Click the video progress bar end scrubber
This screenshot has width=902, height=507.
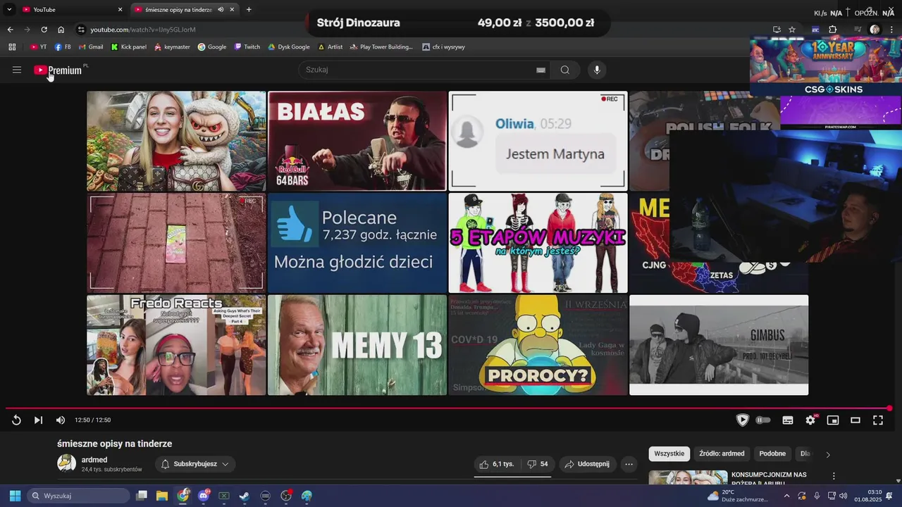(x=889, y=408)
